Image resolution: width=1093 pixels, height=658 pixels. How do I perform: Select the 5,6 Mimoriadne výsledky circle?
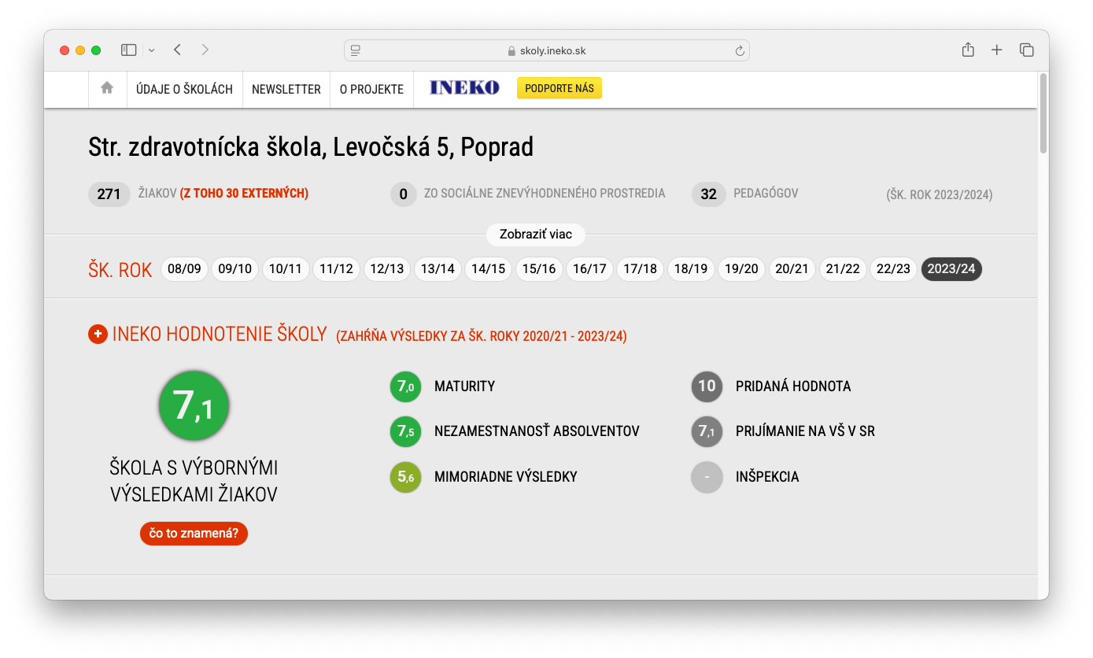405,476
